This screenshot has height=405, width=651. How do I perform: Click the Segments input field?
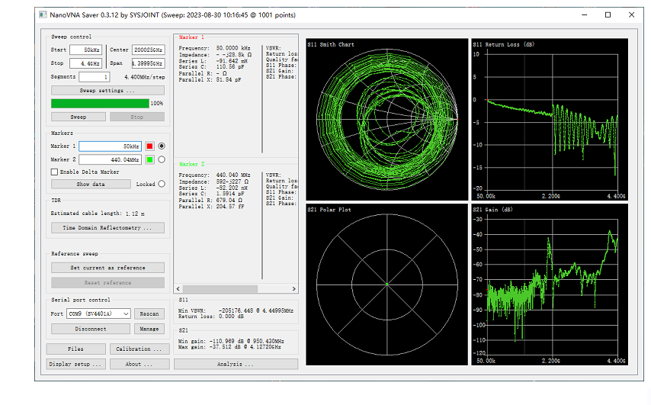coord(95,77)
